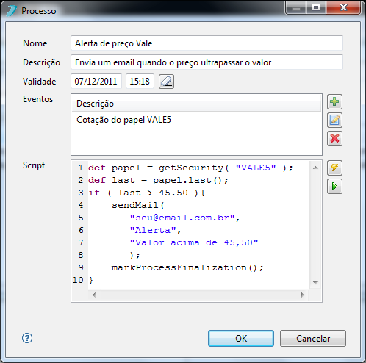366x363 pixels.
Task: Place cursor on script line 'def papel = getSecurity'
Action: (x=190, y=168)
